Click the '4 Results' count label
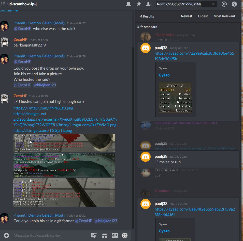243x241 pixels. pos(147,16)
